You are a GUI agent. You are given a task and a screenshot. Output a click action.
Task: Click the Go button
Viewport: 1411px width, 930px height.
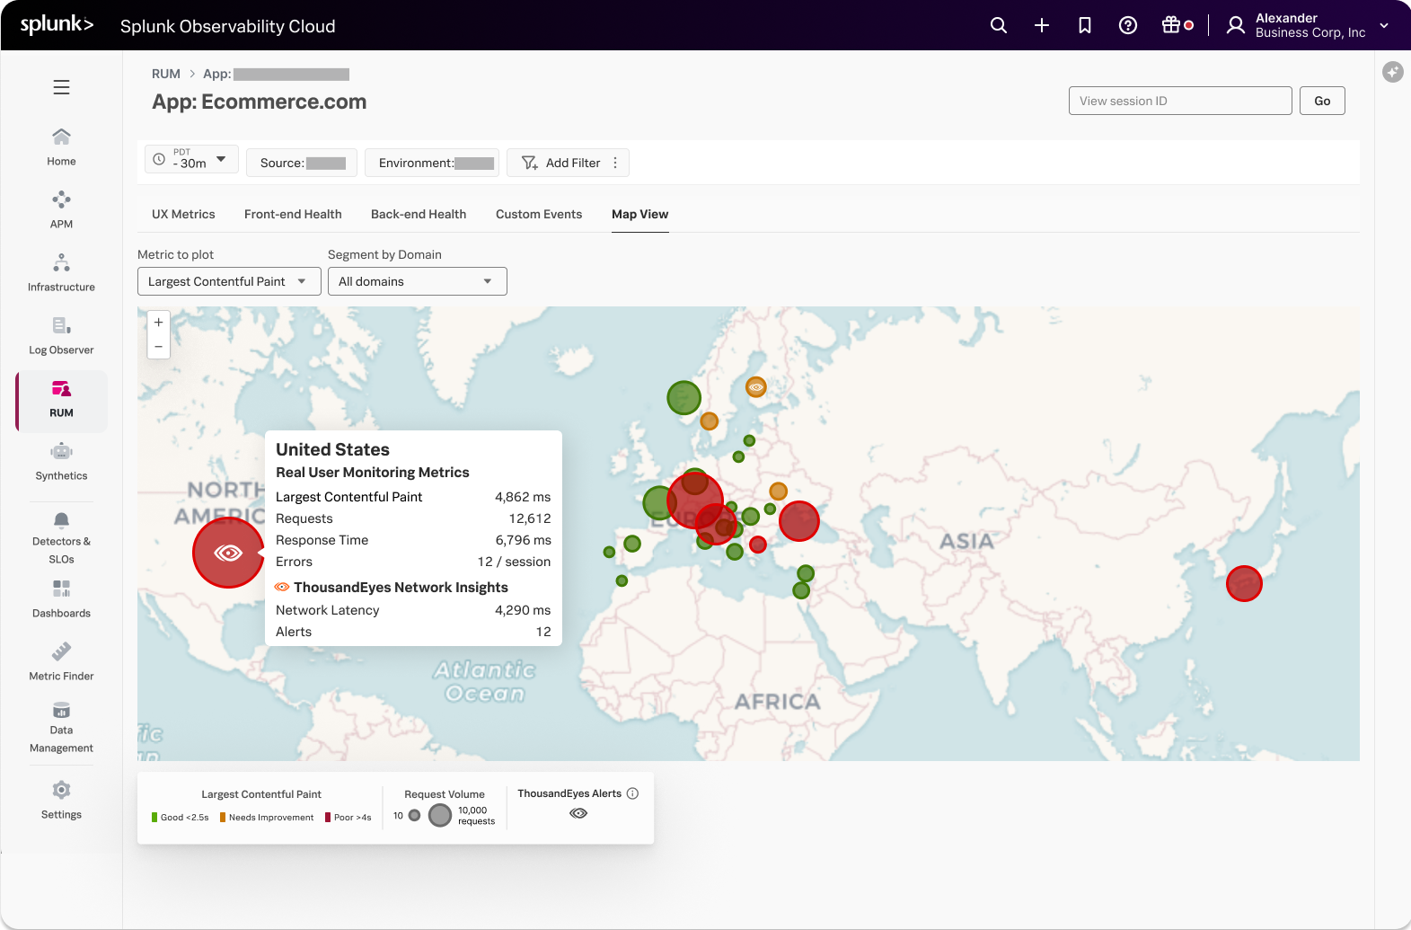click(x=1322, y=101)
